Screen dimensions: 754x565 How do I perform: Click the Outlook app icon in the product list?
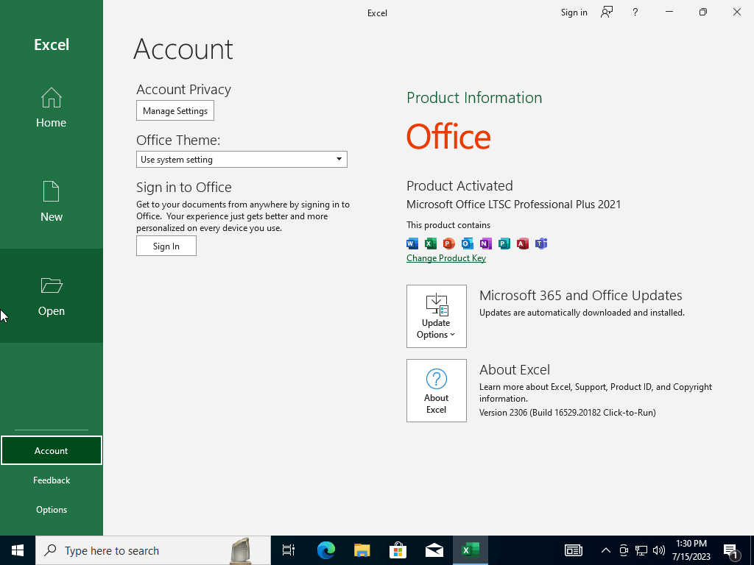click(467, 244)
